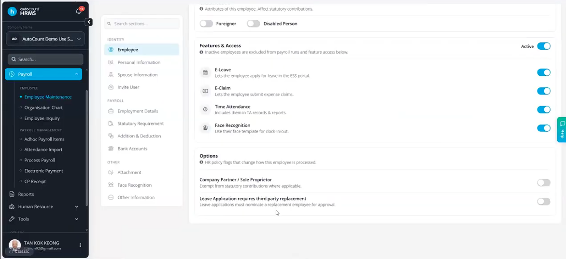This screenshot has width=566, height=259.
Task: Expand the Human Resource menu chevron
Action: pos(76,207)
